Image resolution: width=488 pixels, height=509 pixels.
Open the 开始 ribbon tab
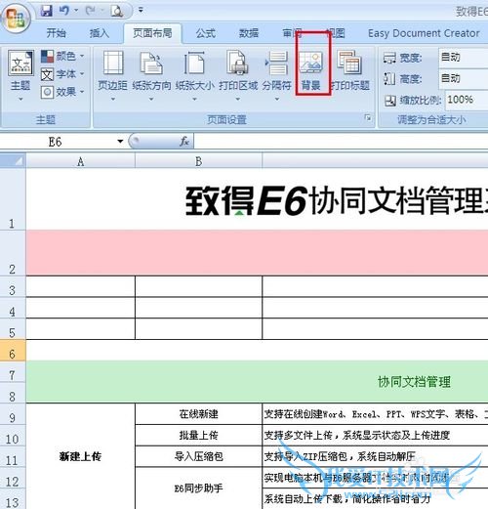point(56,33)
